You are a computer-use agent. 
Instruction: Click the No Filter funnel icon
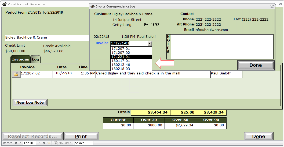(56, 143)
